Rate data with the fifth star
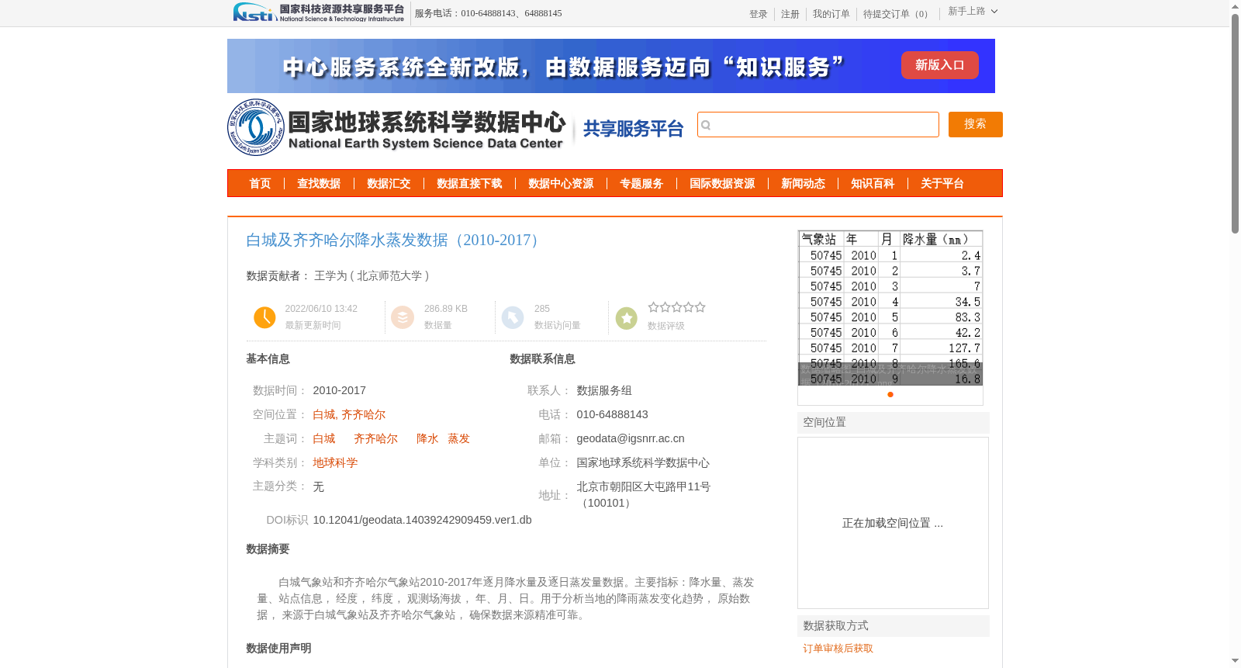 tap(700, 307)
